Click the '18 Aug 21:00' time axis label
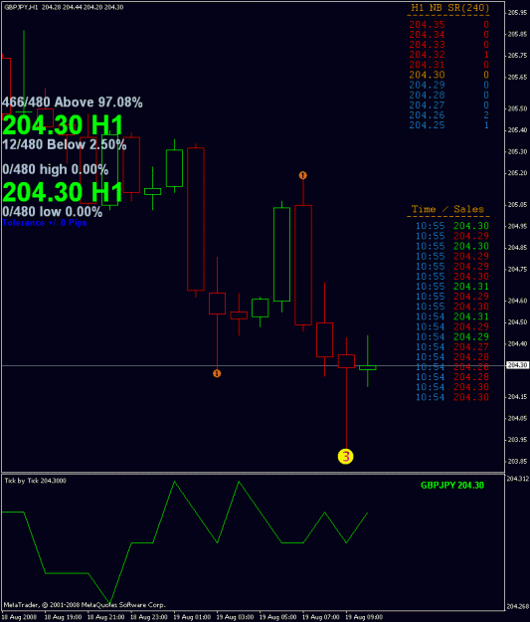Viewport: 530px width, 622px height. pyautogui.click(x=105, y=617)
